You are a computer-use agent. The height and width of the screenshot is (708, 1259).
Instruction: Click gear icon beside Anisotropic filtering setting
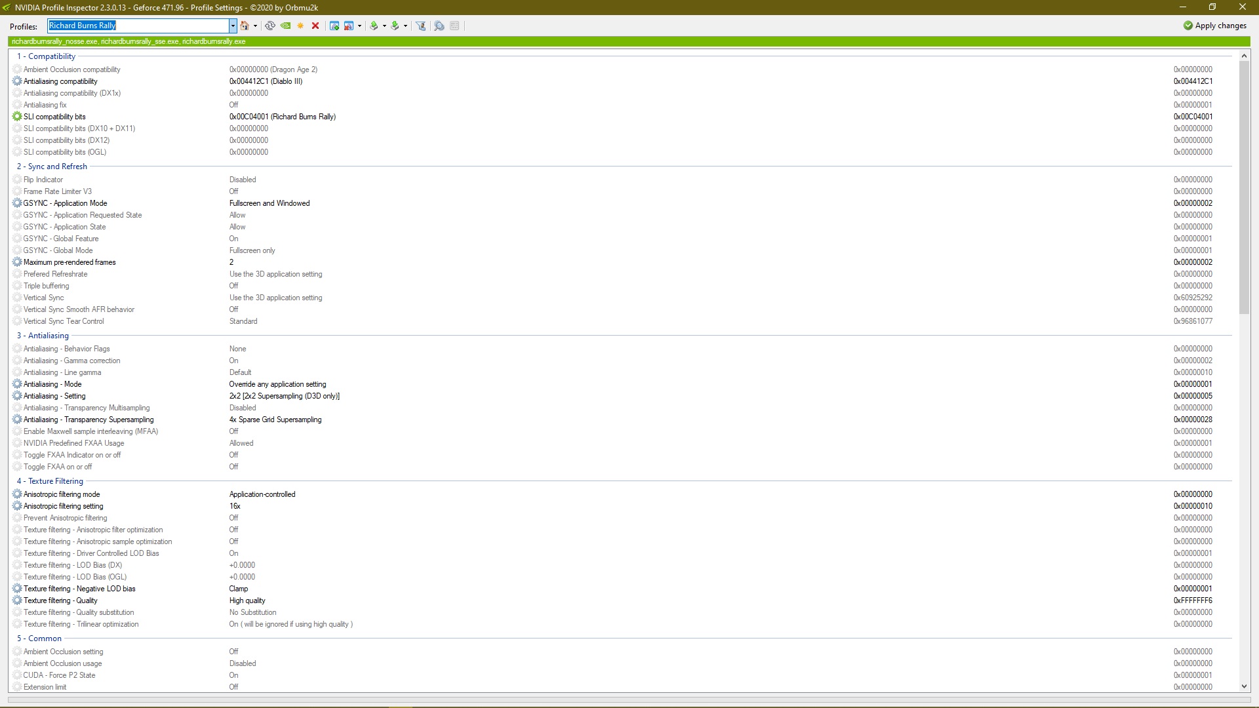click(x=17, y=506)
